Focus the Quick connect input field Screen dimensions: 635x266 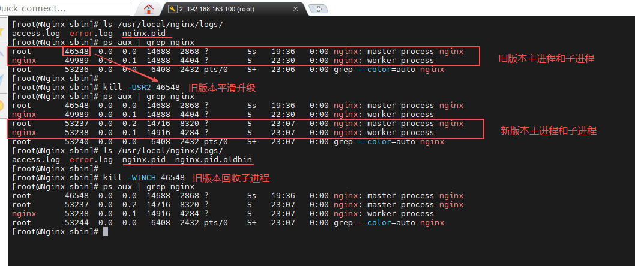65,8
